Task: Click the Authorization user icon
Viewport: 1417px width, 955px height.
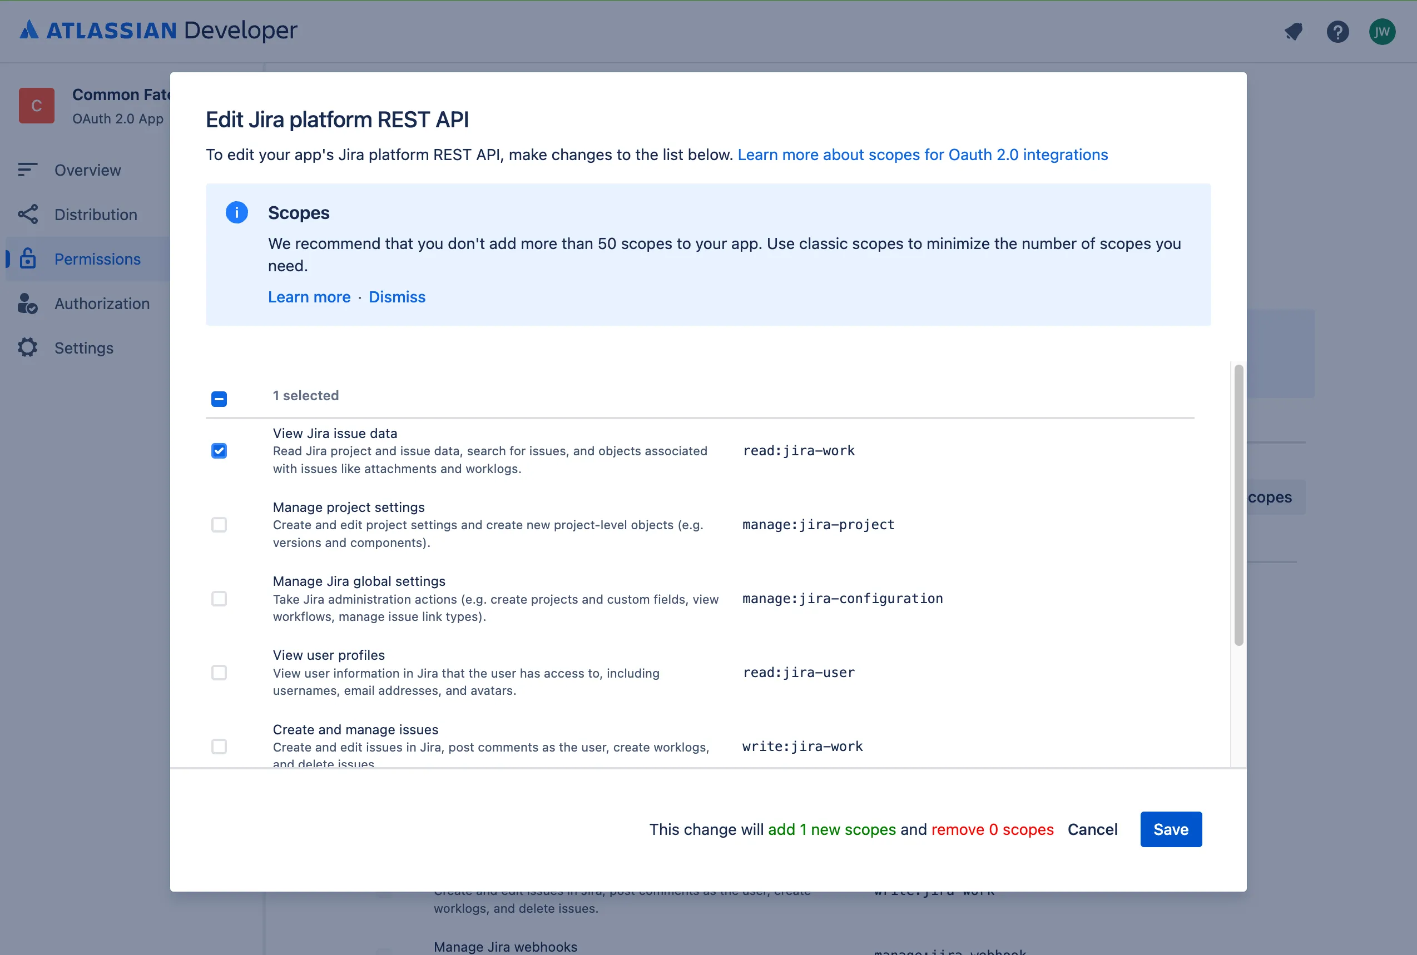Action: pos(27,304)
